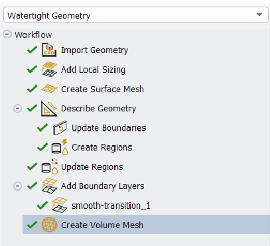The image size is (270, 246).
Task: Click the Import Geometry CAD icon
Action: coord(49,50)
